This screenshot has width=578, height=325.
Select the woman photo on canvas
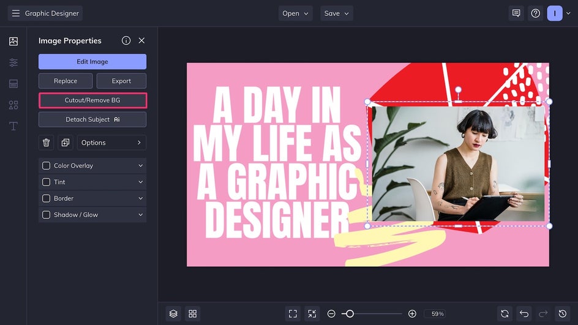(x=458, y=163)
